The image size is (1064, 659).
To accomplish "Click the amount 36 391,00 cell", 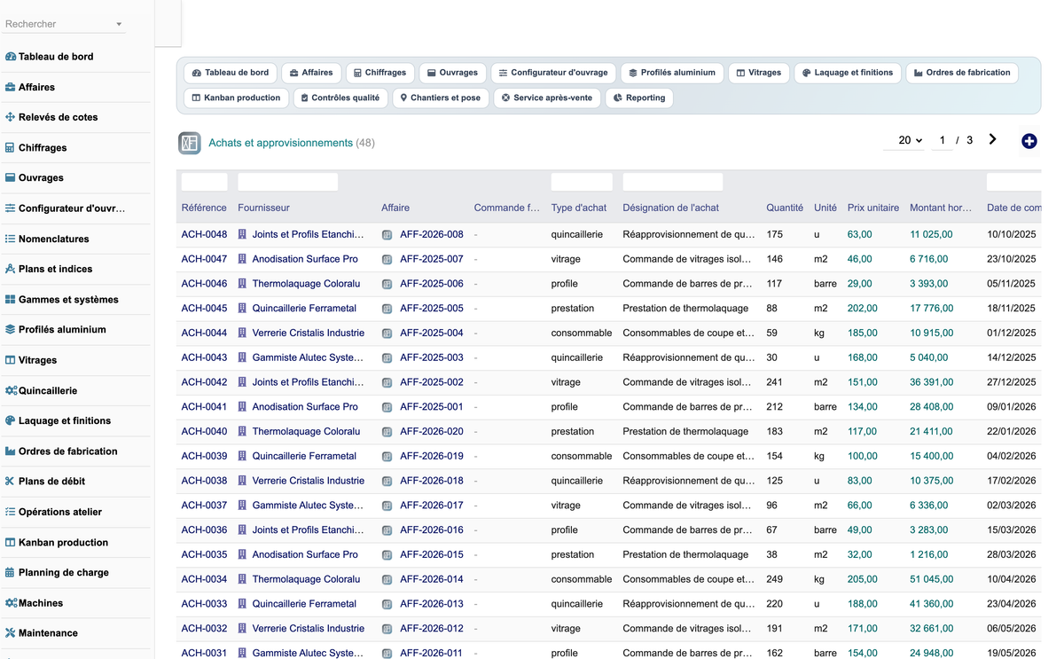I will click(x=931, y=382).
